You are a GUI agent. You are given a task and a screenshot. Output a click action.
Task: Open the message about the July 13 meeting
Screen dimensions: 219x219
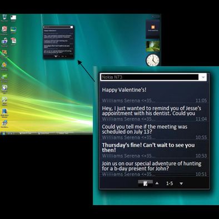145,129
